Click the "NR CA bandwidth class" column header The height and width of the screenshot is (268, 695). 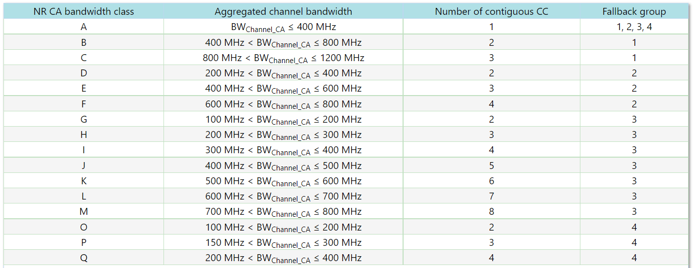click(x=83, y=11)
